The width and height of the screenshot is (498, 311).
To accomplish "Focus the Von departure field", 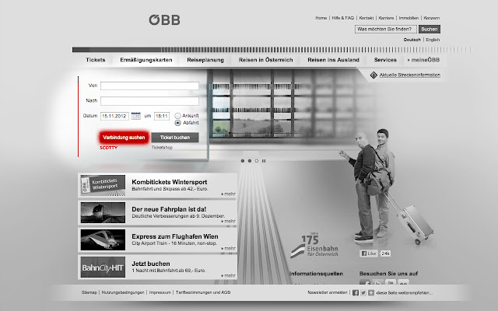I will pyautogui.click(x=149, y=86).
